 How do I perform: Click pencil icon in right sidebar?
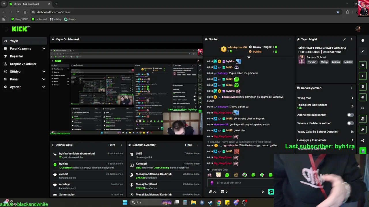pos(363,51)
